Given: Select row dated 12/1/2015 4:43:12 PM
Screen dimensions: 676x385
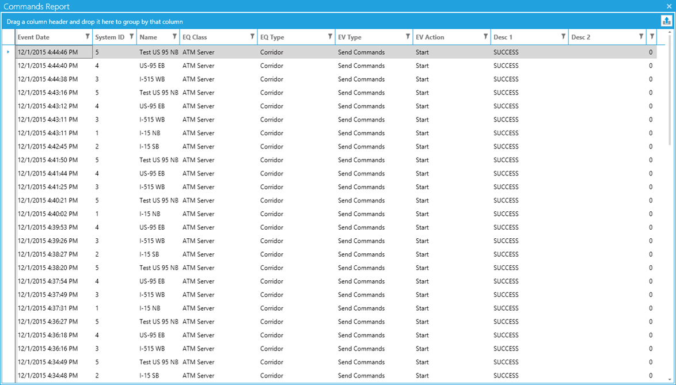Looking at the screenshot, I should (x=336, y=106).
